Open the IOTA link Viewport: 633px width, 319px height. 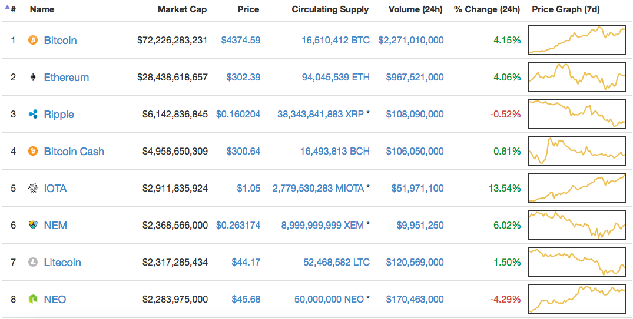tap(55, 189)
